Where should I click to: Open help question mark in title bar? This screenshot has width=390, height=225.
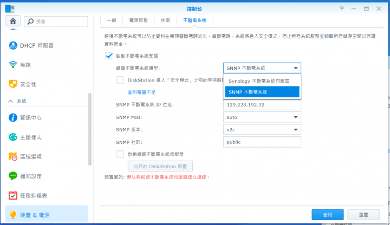[341, 9]
